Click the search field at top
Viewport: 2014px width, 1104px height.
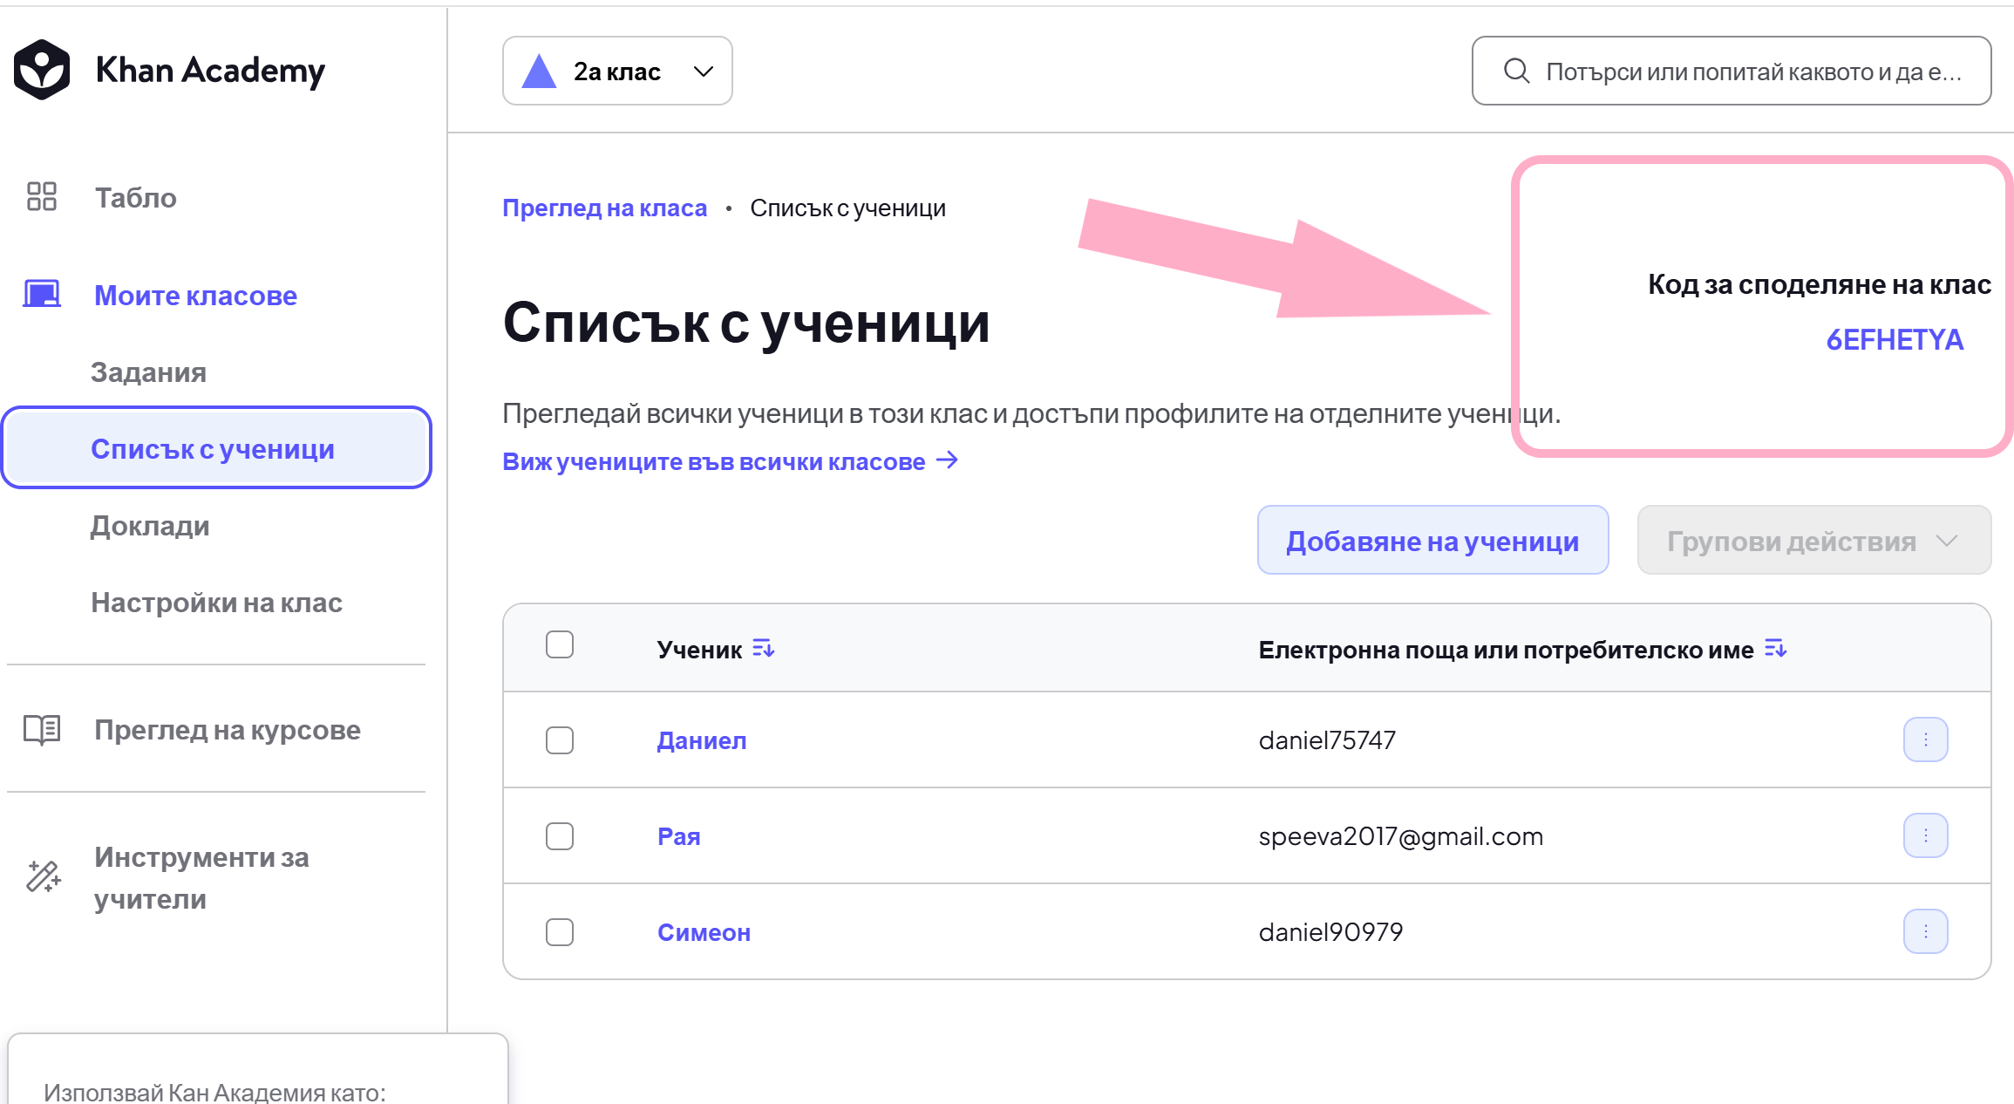tap(1732, 71)
